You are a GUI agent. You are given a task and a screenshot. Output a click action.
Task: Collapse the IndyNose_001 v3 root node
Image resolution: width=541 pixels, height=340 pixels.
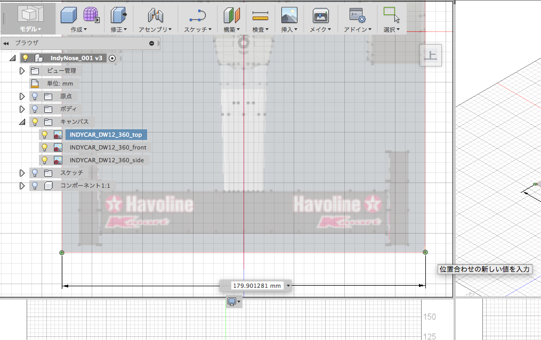(13, 58)
